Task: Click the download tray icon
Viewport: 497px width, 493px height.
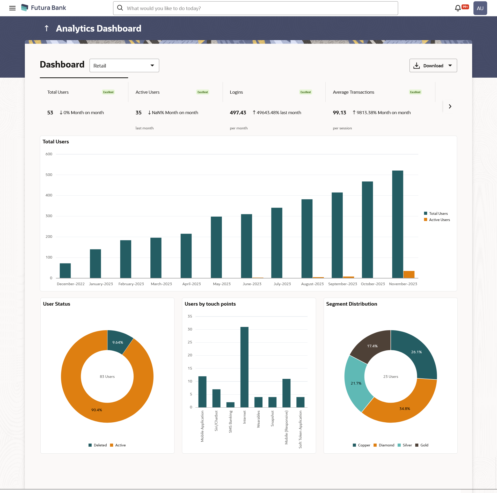Action: (x=416, y=66)
